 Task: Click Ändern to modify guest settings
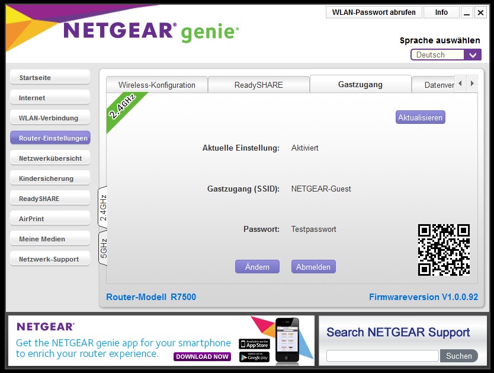coord(257,267)
